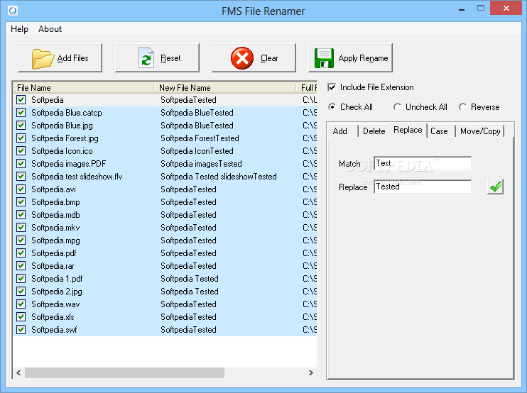This screenshot has height=393, width=527.
Task: Open the Help menu
Action: pos(19,29)
